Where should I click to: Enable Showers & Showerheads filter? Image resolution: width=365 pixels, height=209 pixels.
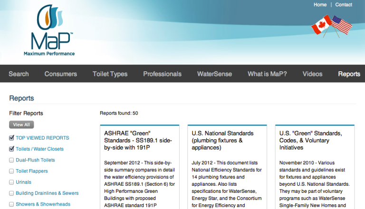[11, 204]
